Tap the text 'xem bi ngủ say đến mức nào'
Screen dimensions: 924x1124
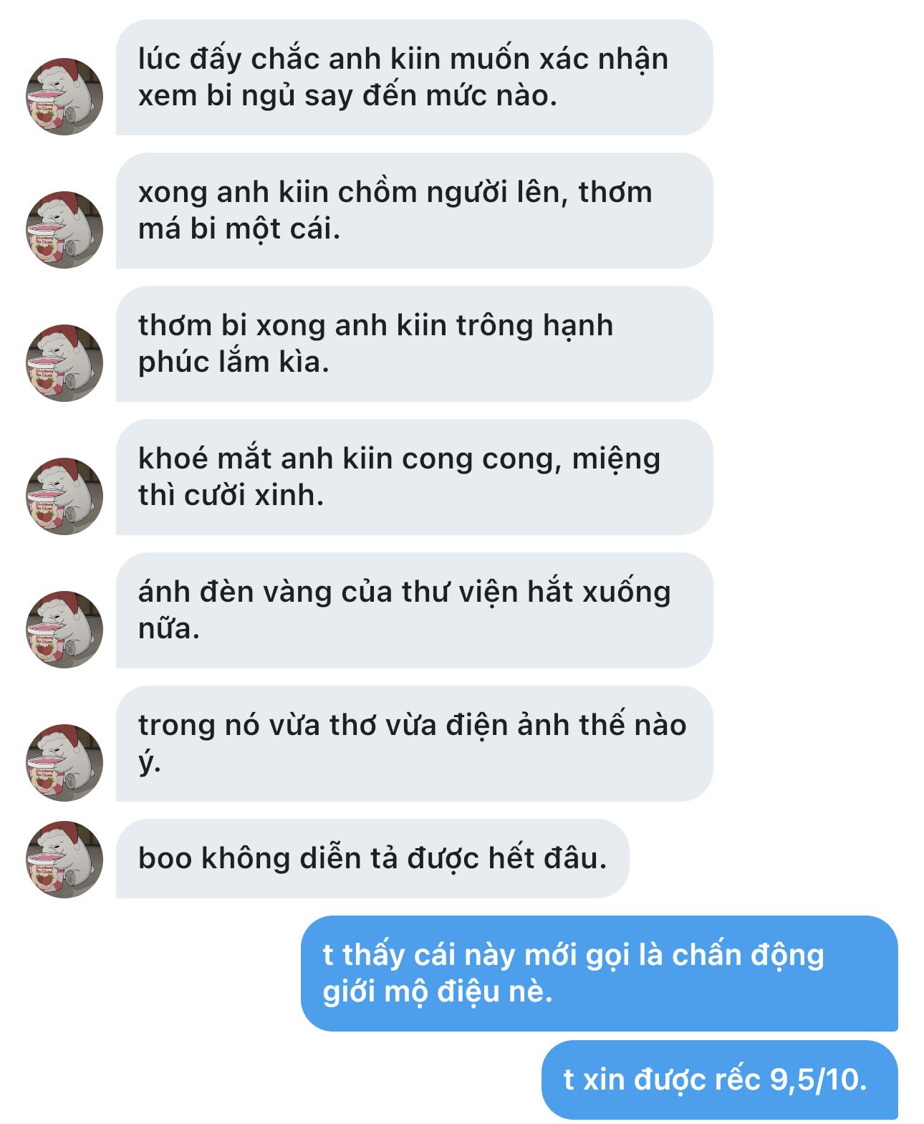tap(347, 97)
